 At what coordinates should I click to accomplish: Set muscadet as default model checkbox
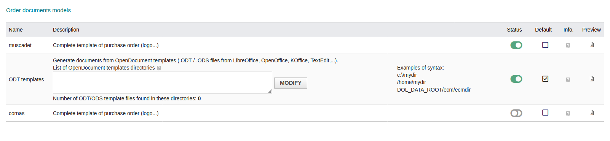(x=545, y=45)
